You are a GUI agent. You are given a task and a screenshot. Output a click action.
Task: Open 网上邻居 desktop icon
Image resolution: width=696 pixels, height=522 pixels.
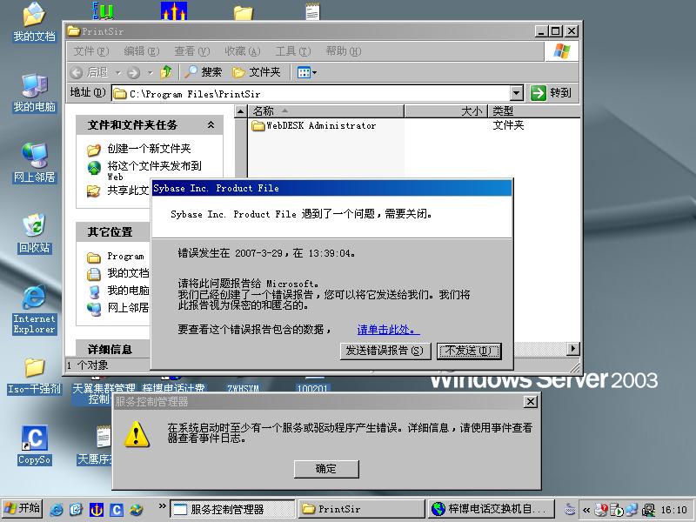click(34, 164)
